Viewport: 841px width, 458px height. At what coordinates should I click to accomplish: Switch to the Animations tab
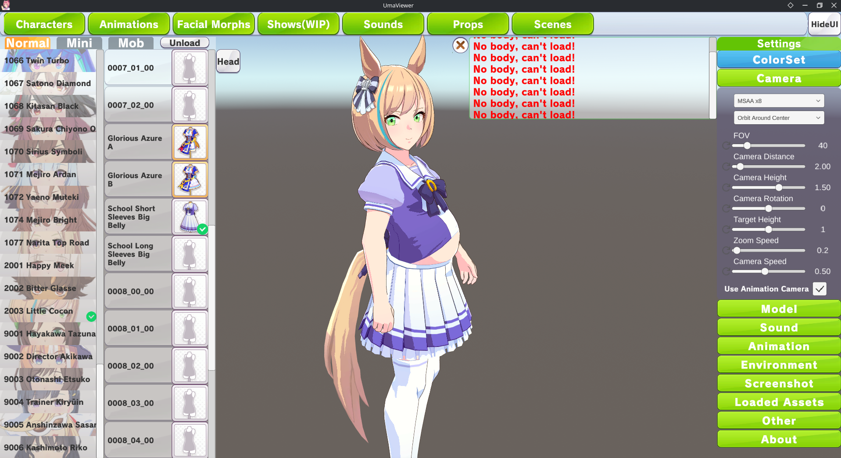[x=129, y=24]
